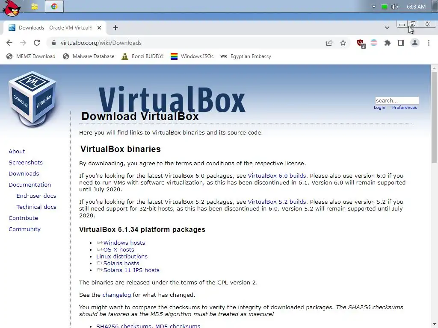Open Documentation in the sidebar
The height and width of the screenshot is (328, 438).
tap(30, 184)
